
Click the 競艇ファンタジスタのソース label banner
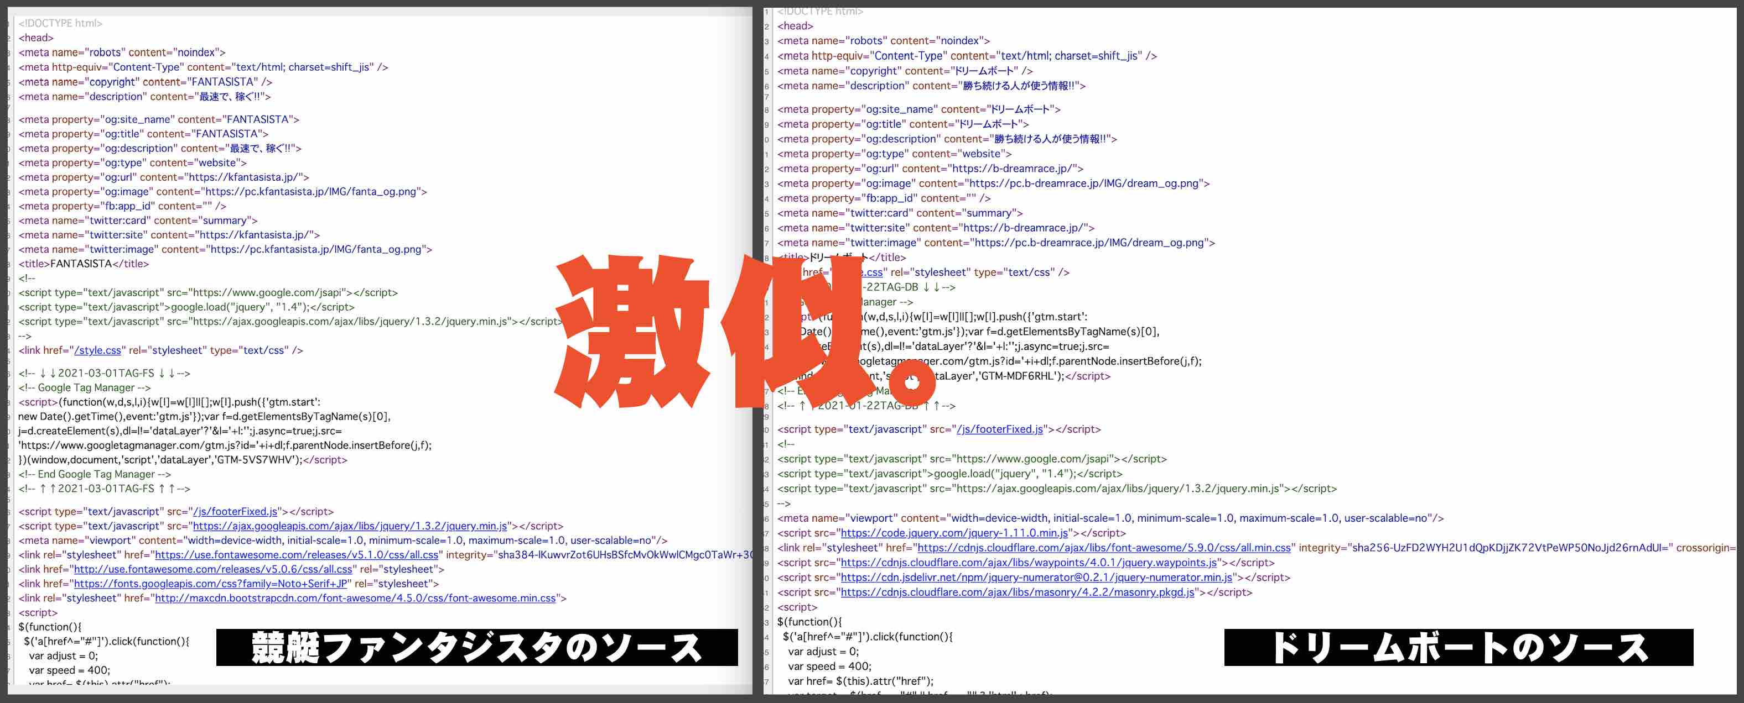click(x=477, y=649)
